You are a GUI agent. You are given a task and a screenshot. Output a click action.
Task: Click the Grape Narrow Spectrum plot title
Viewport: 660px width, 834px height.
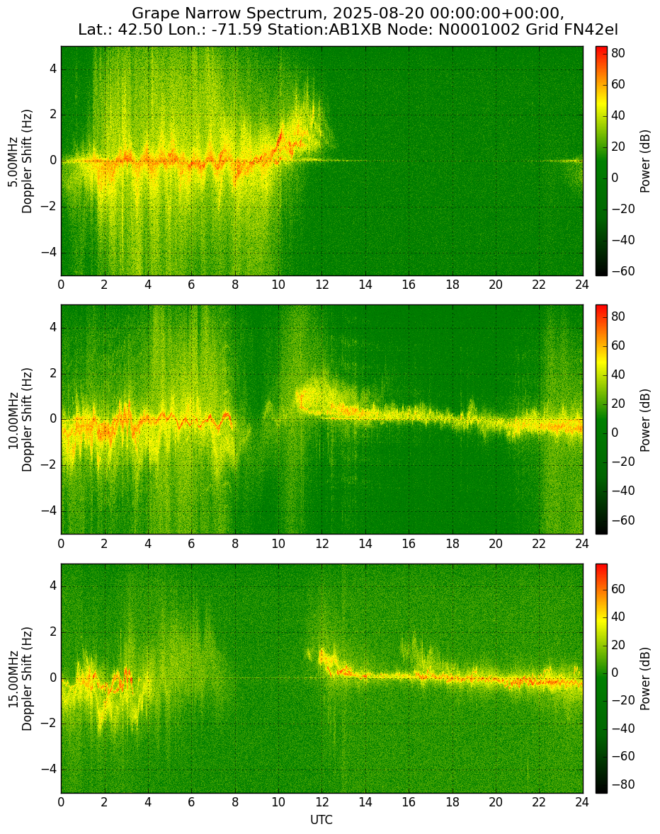click(x=348, y=21)
